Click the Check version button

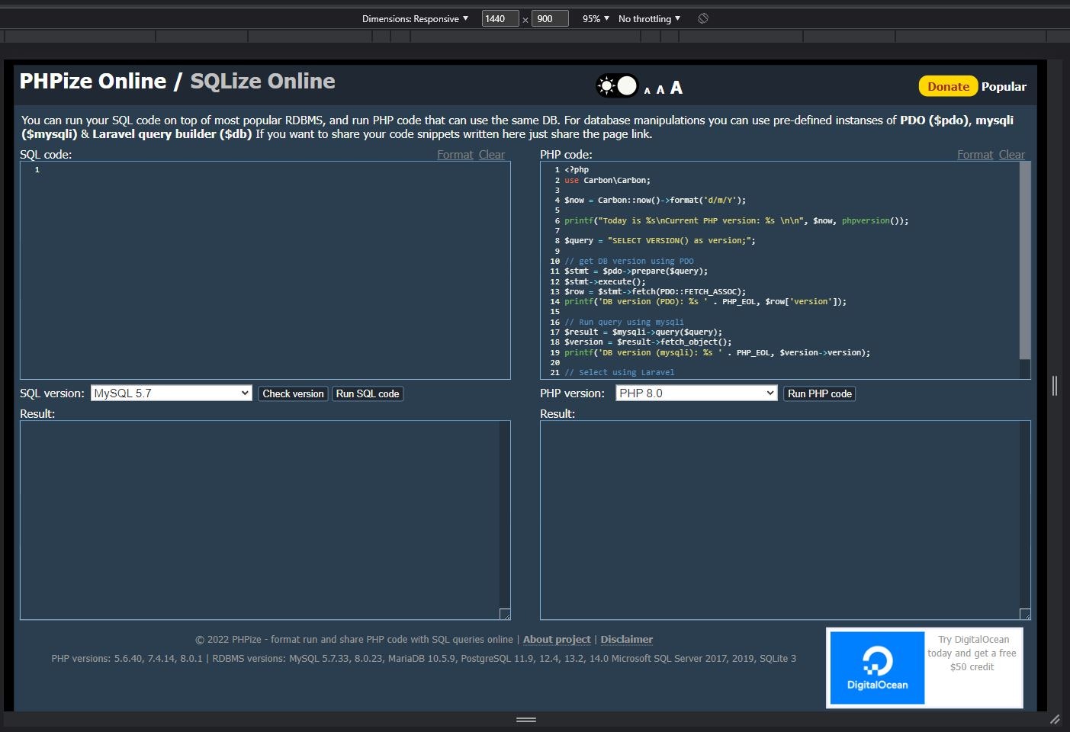pos(293,393)
